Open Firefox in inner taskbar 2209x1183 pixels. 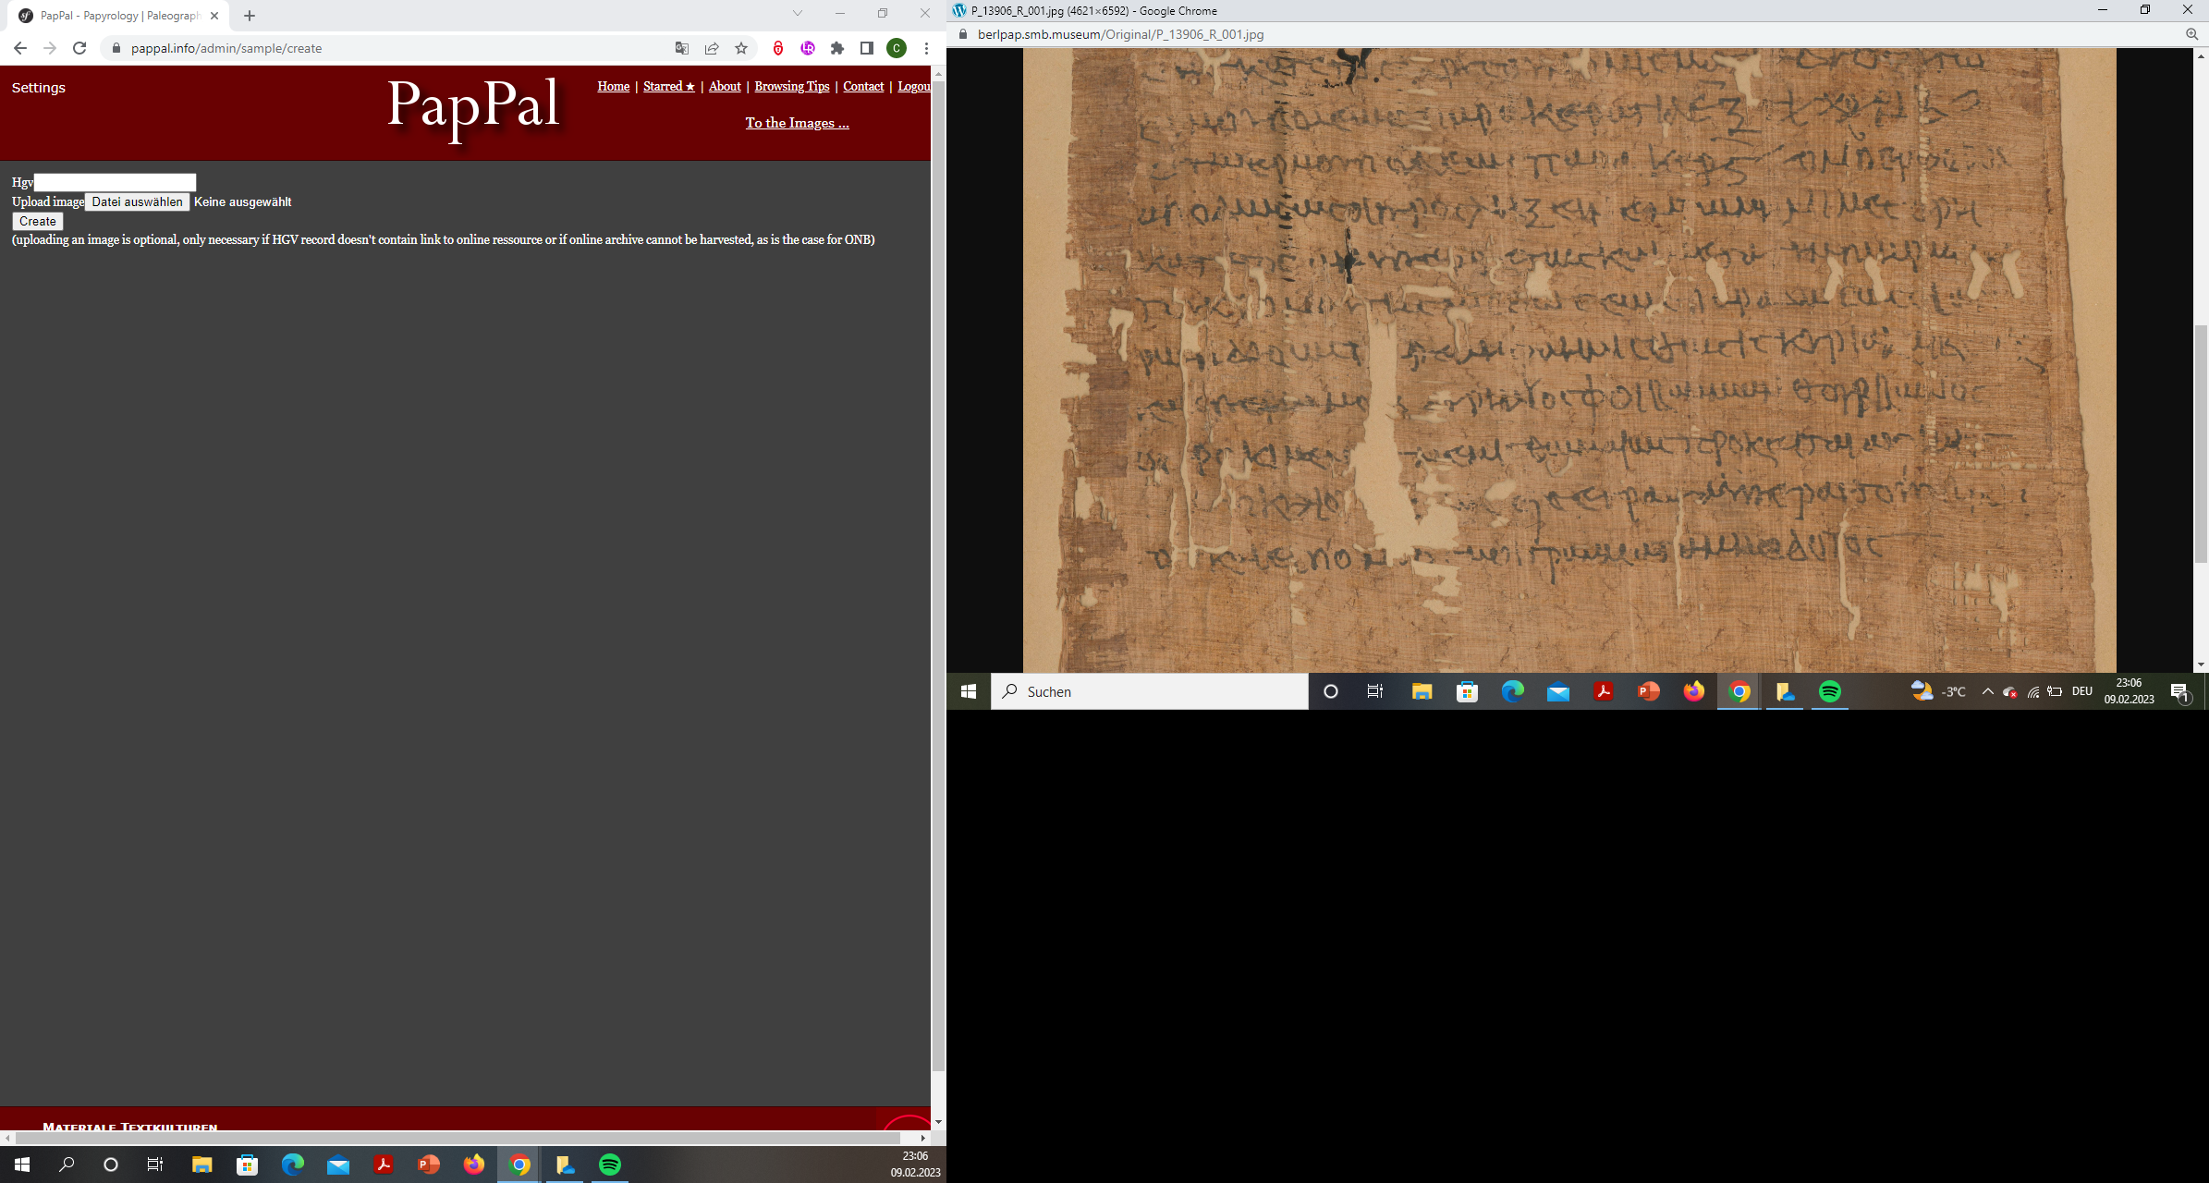1693,691
